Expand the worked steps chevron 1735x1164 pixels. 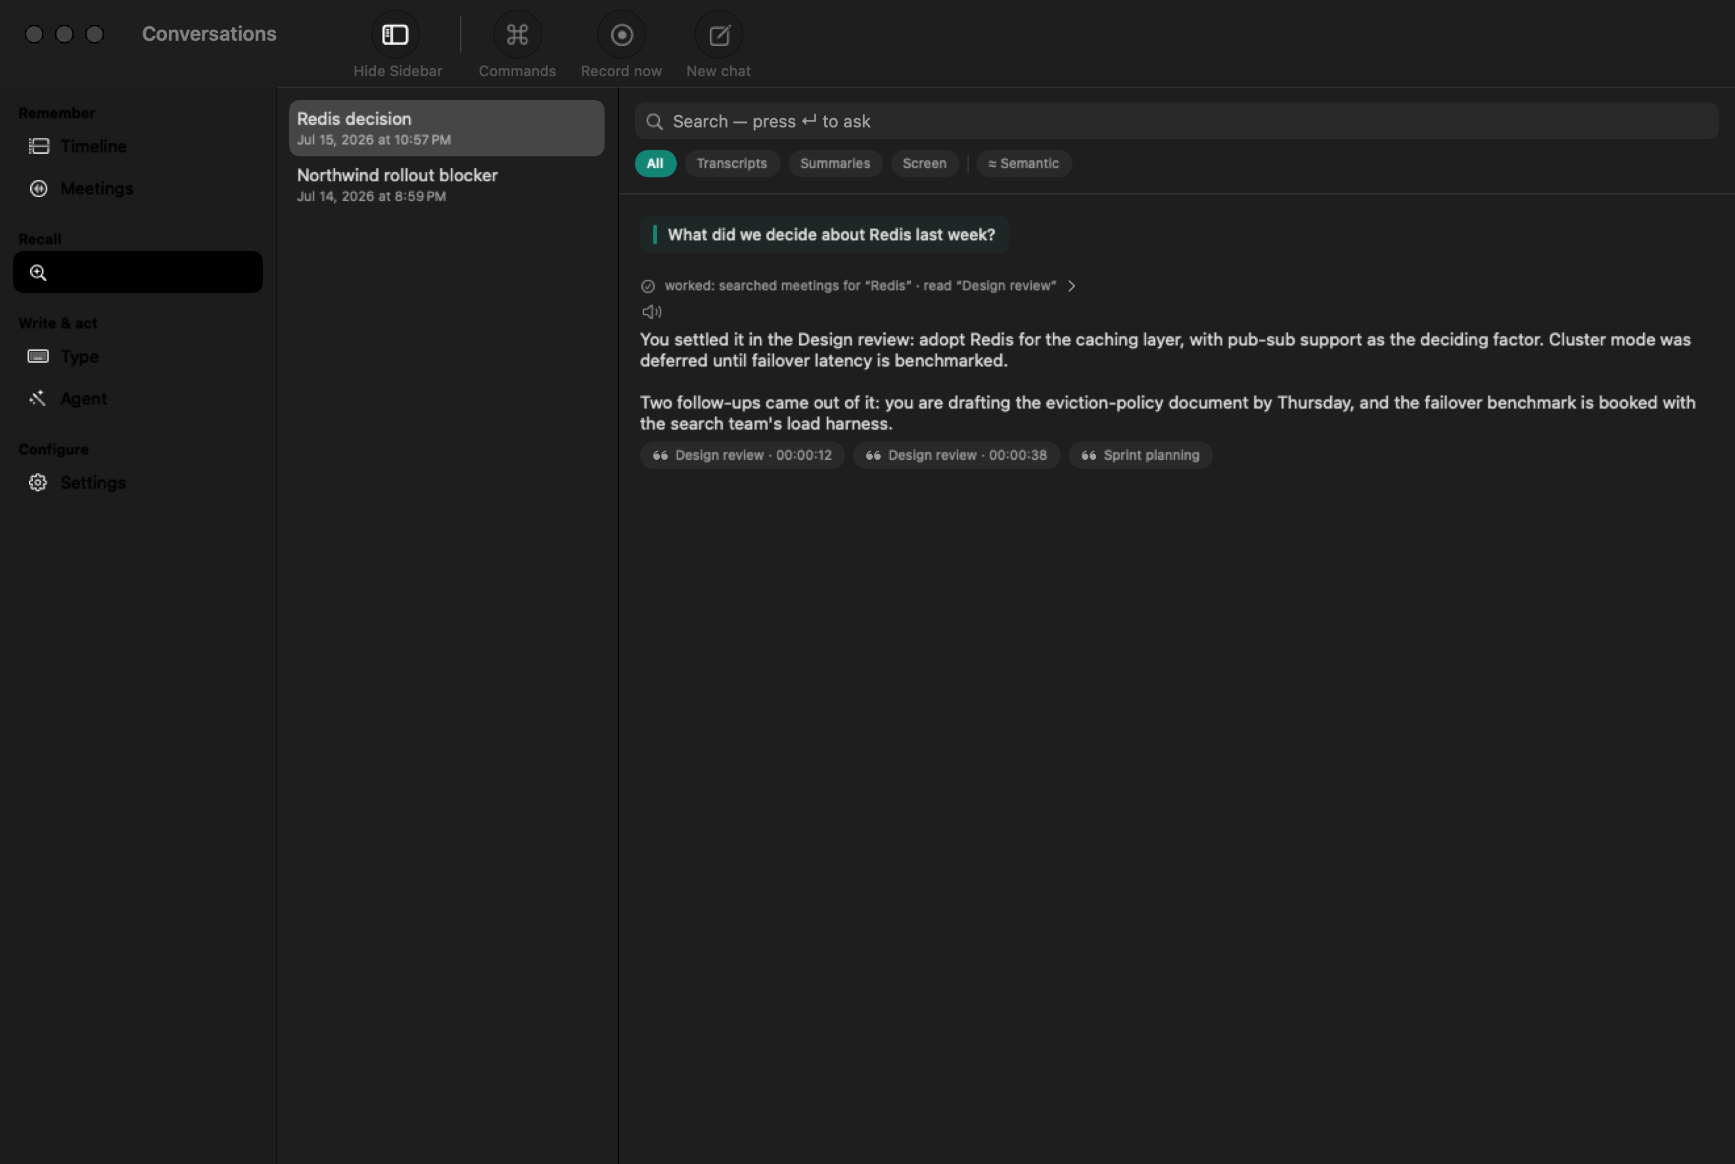(x=1072, y=286)
